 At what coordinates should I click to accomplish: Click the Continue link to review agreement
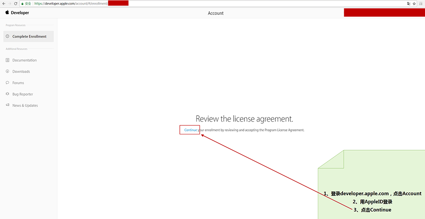(190, 130)
